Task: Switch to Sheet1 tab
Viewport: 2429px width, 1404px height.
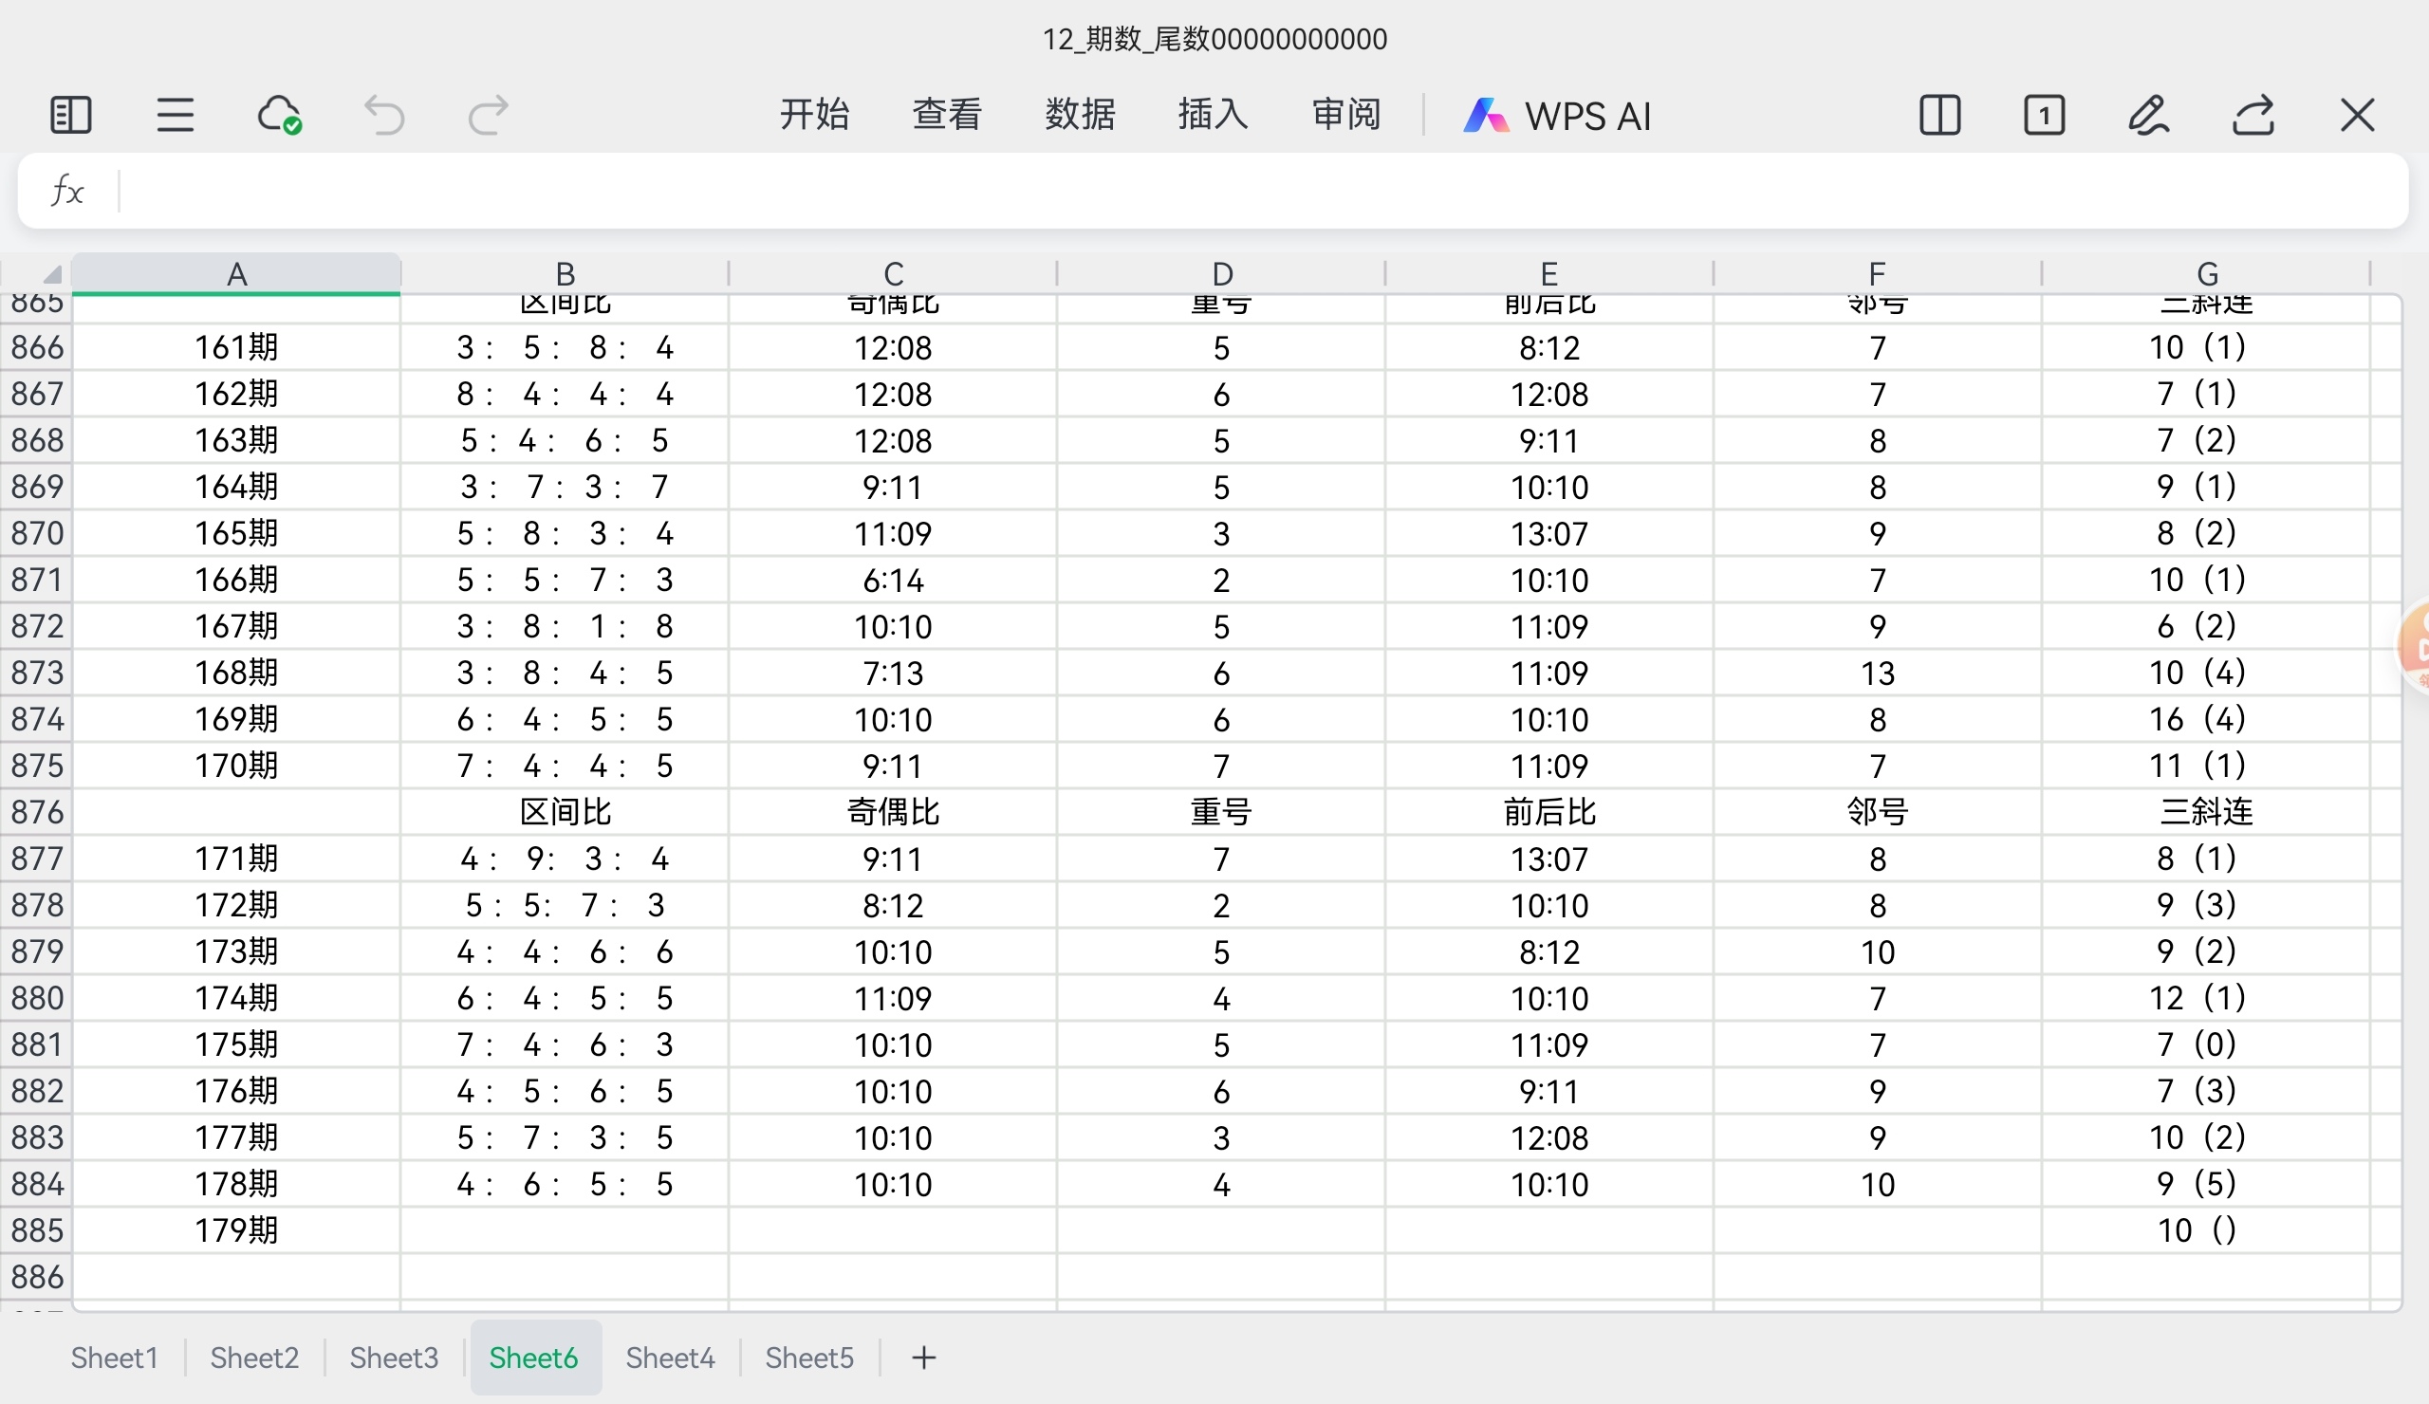Action: point(114,1358)
